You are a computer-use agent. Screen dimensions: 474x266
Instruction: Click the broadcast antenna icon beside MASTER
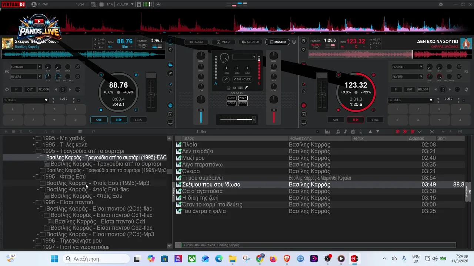tap(294, 42)
